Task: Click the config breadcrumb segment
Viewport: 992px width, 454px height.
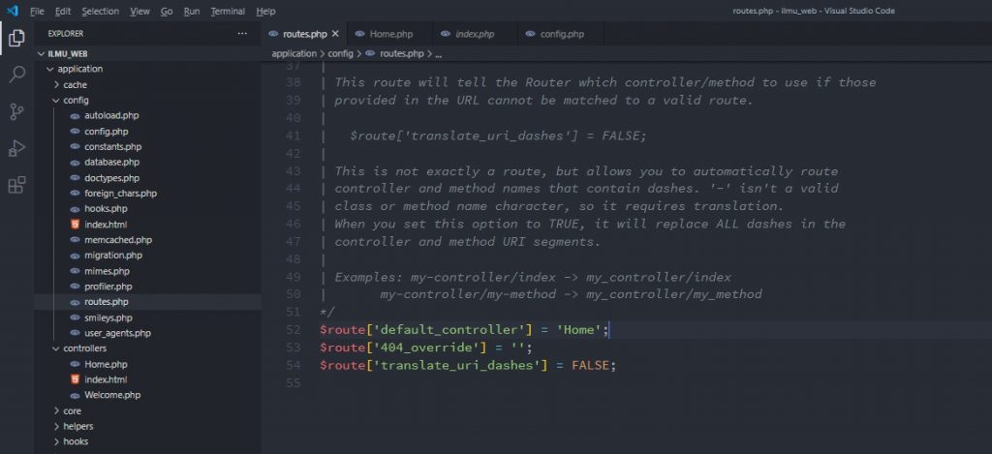Action: pos(339,54)
